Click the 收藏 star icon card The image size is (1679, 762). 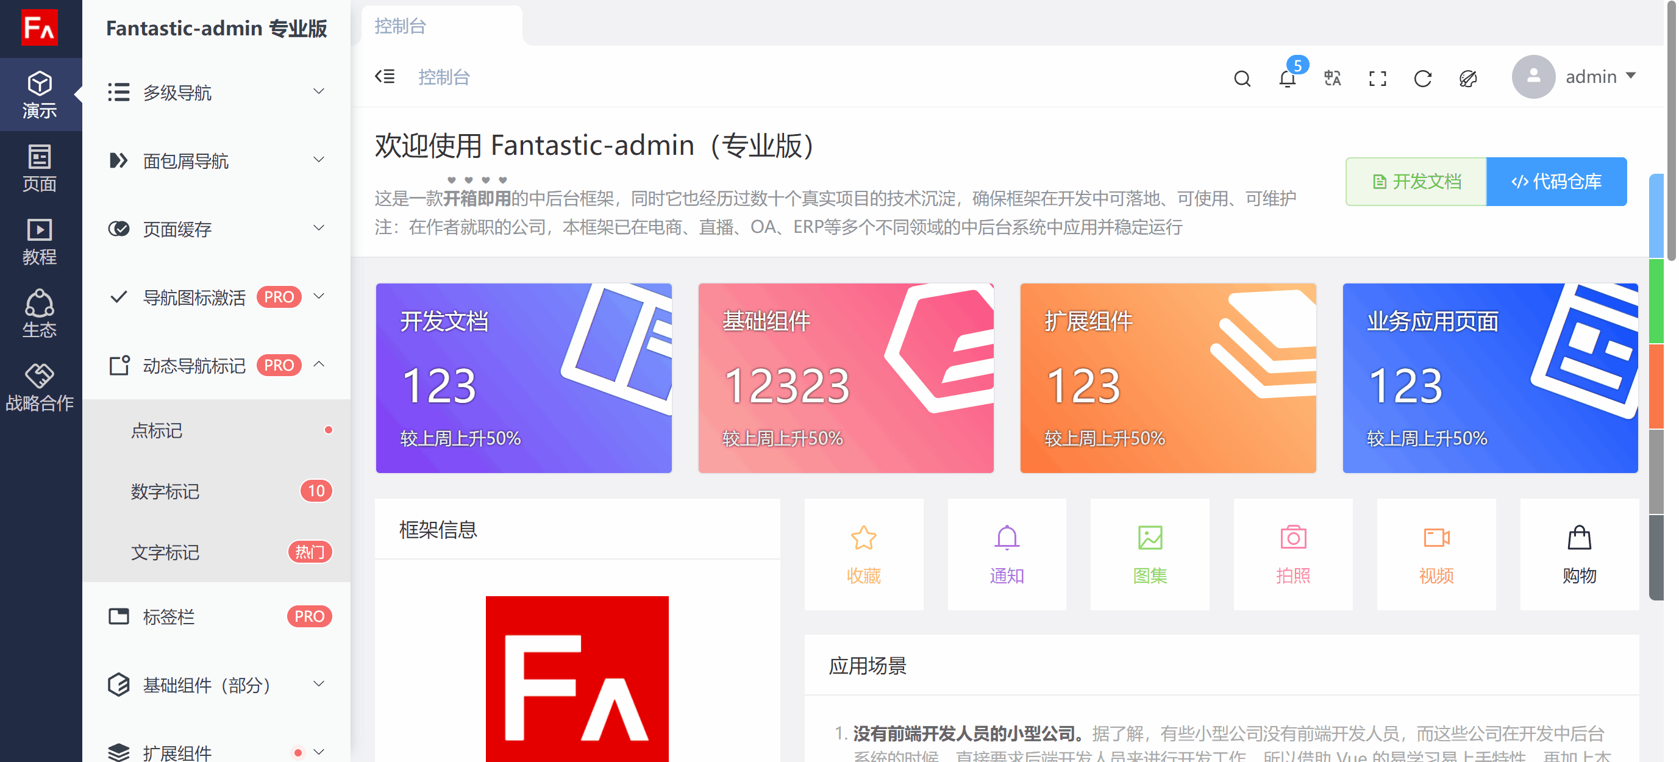click(x=864, y=554)
